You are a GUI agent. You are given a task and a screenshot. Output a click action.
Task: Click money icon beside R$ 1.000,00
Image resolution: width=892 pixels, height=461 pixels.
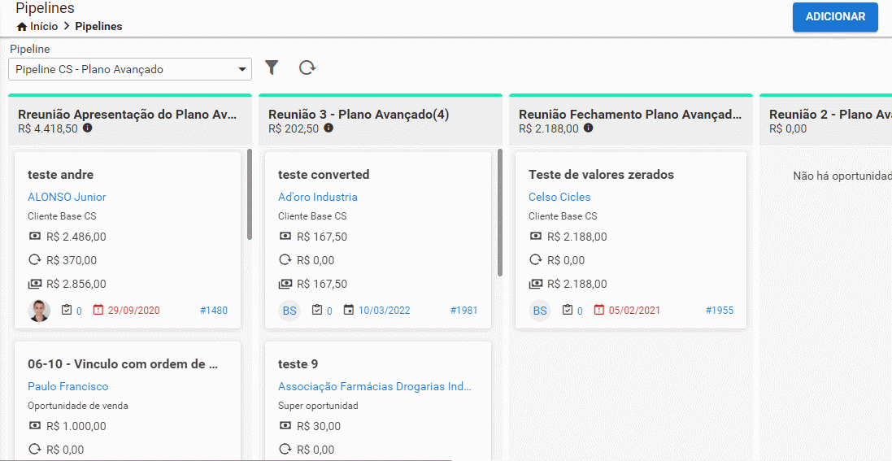click(x=35, y=426)
